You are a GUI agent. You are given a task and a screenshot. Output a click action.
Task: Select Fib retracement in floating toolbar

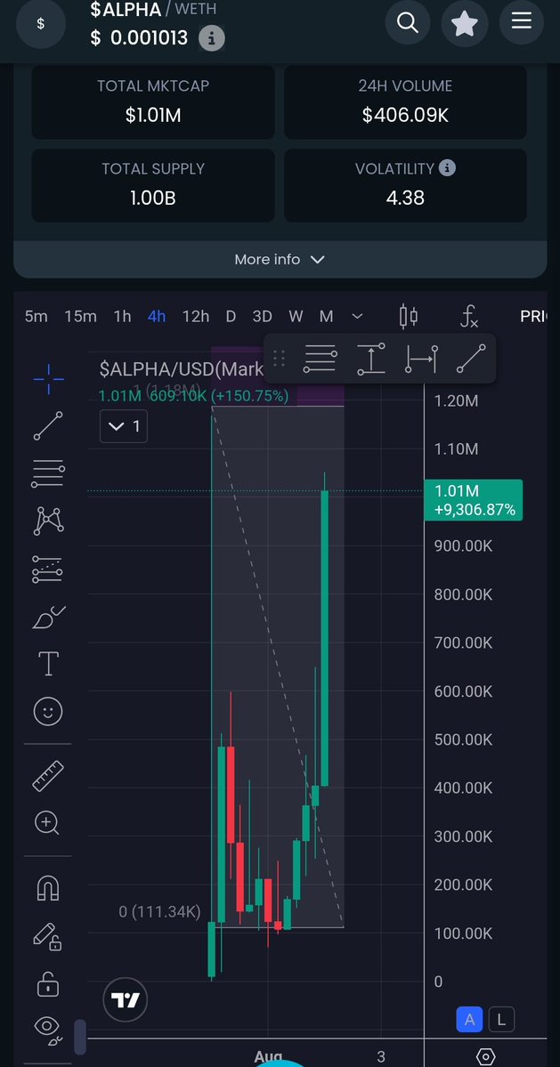[320, 358]
